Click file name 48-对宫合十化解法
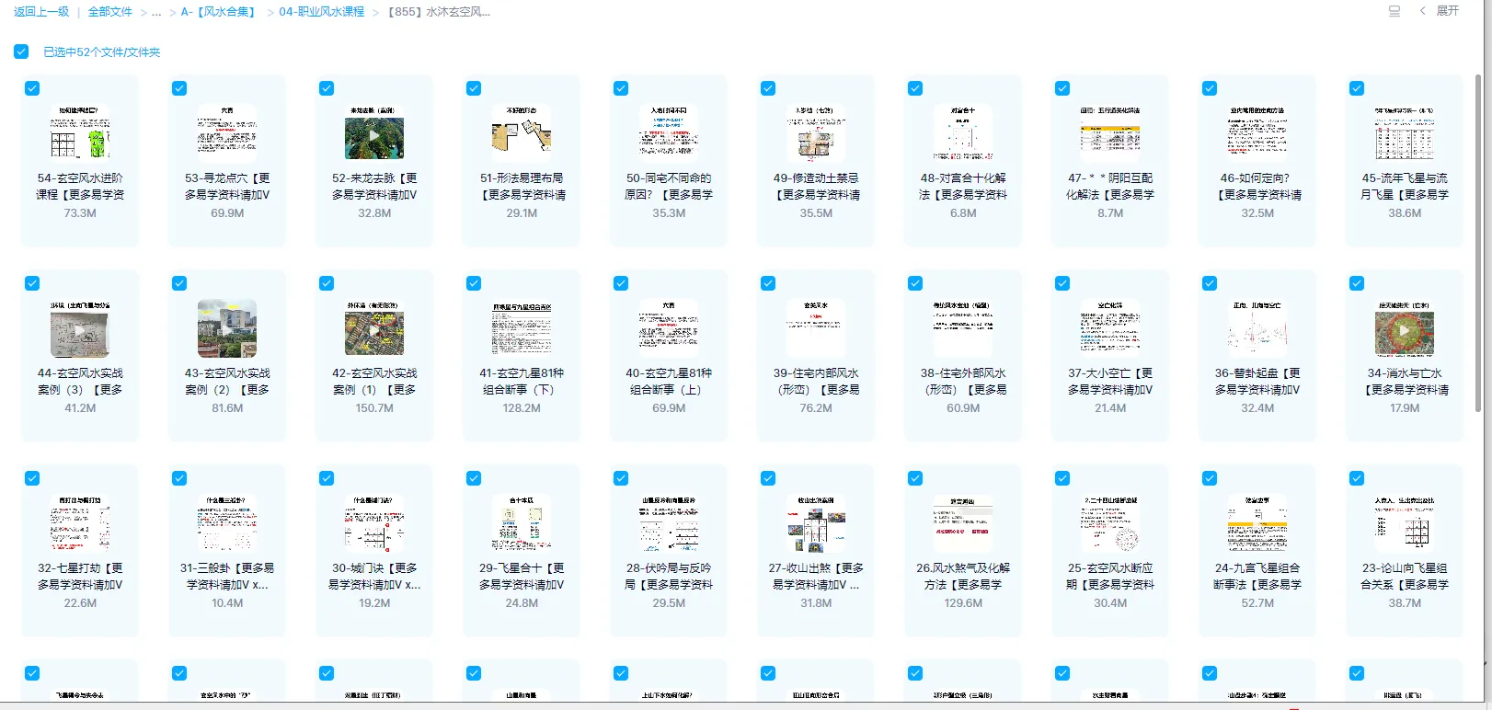Image resolution: width=1492 pixels, height=710 pixels. pos(963,187)
